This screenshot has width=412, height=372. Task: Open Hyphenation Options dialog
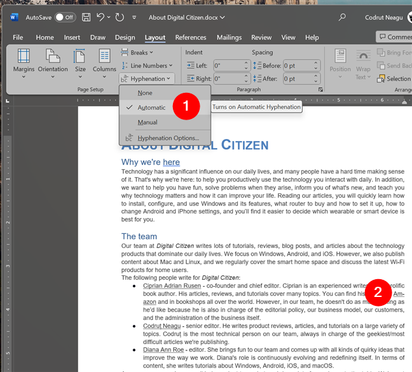165,138
